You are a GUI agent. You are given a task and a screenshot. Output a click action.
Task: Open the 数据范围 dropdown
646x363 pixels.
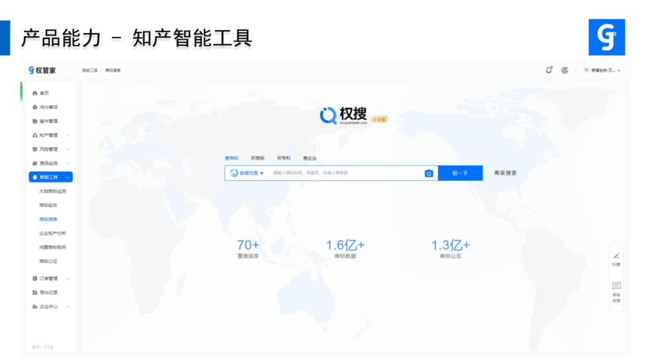coord(247,172)
